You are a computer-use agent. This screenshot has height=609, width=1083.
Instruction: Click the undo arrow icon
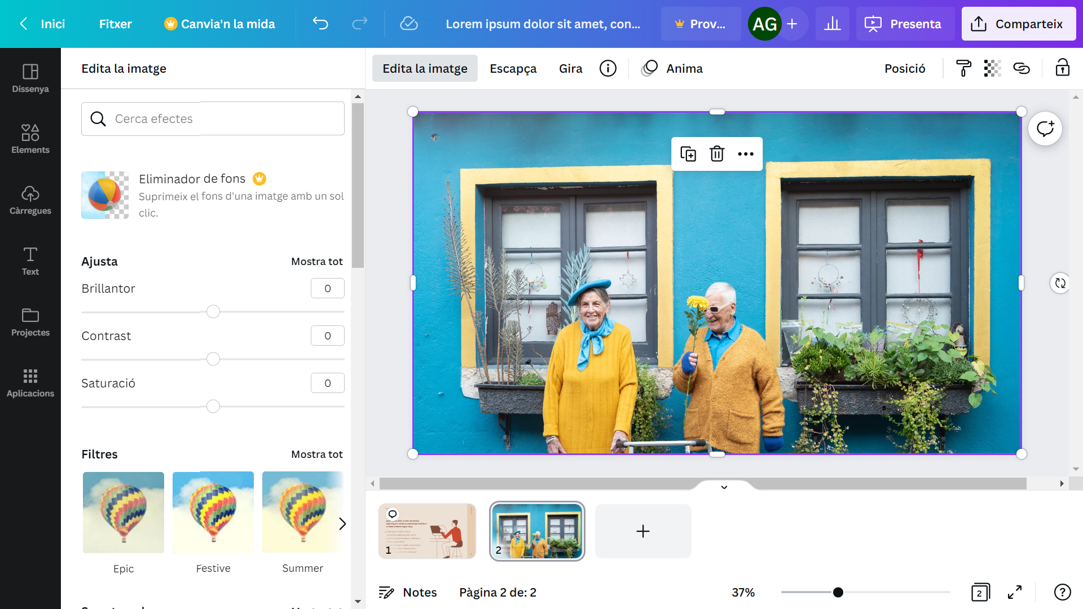(x=320, y=24)
